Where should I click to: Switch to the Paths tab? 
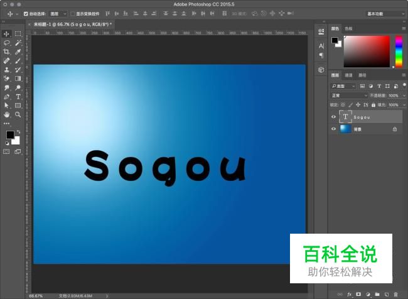click(x=362, y=75)
